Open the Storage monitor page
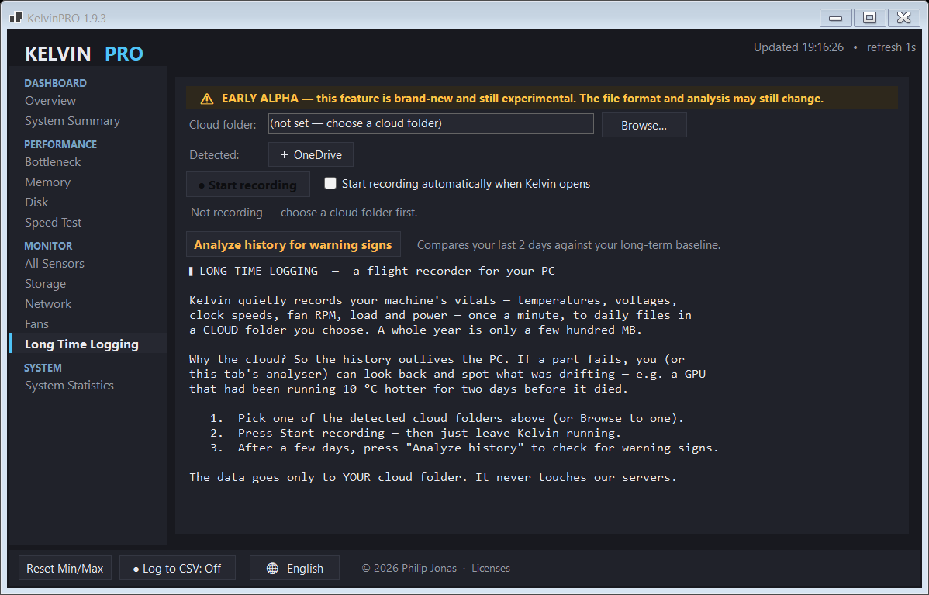The image size is (929, 595). [x=46, y=284]
